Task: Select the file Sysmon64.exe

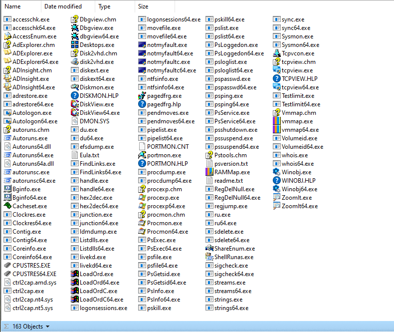Action: (296, 45)
